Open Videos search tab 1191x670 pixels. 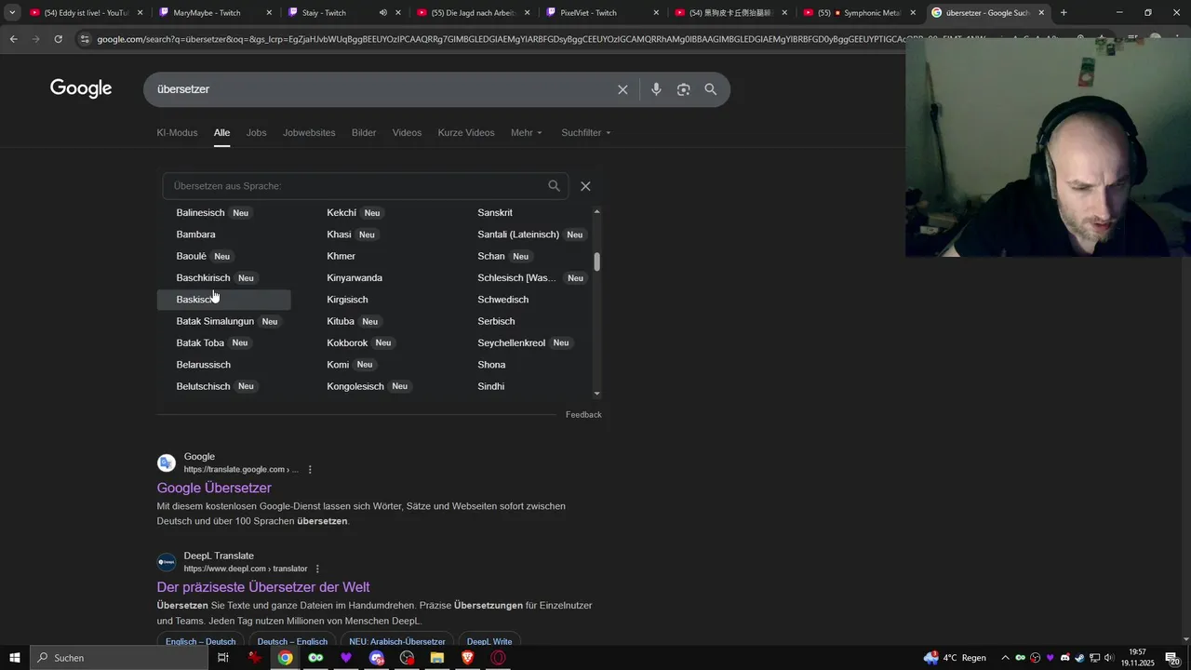coord(407,133)
